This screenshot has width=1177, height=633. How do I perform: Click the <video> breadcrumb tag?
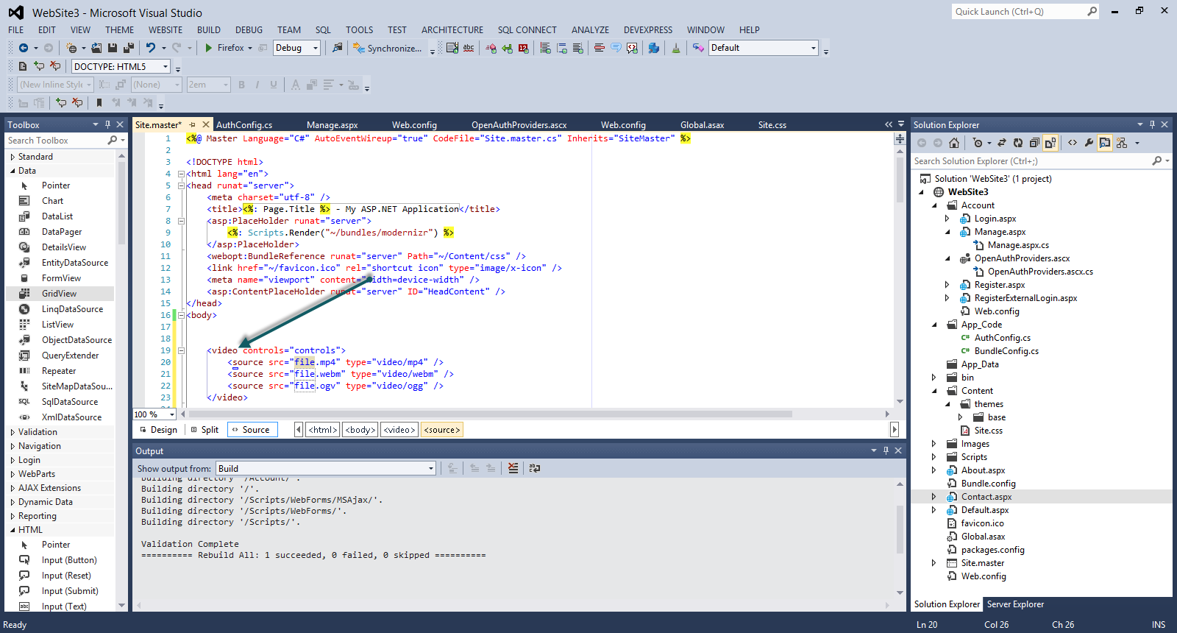(x=399, y=430)
